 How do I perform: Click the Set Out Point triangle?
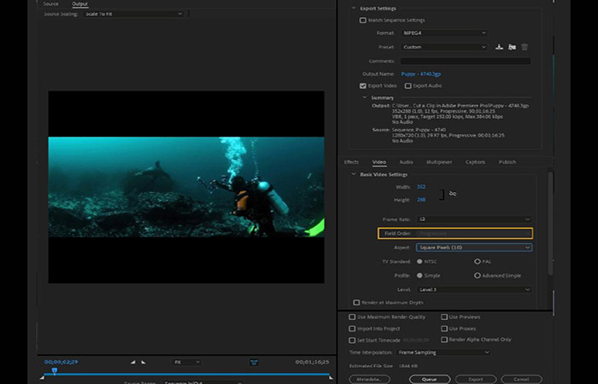click(x=144, y=362)
